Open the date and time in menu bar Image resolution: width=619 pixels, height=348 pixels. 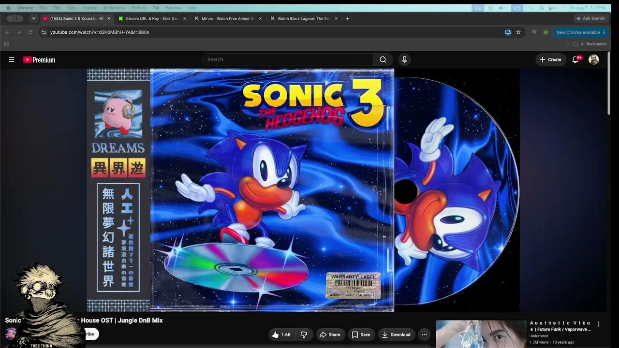[588, 8]
